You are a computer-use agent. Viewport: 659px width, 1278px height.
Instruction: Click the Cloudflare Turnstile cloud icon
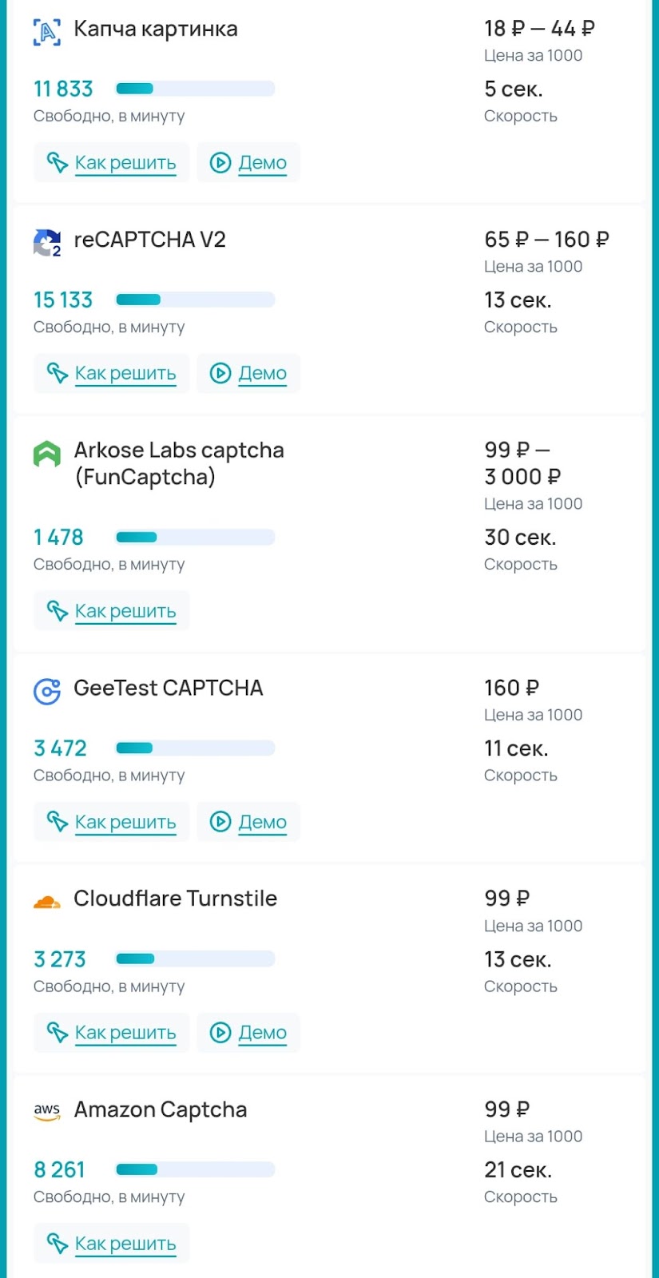46,903
